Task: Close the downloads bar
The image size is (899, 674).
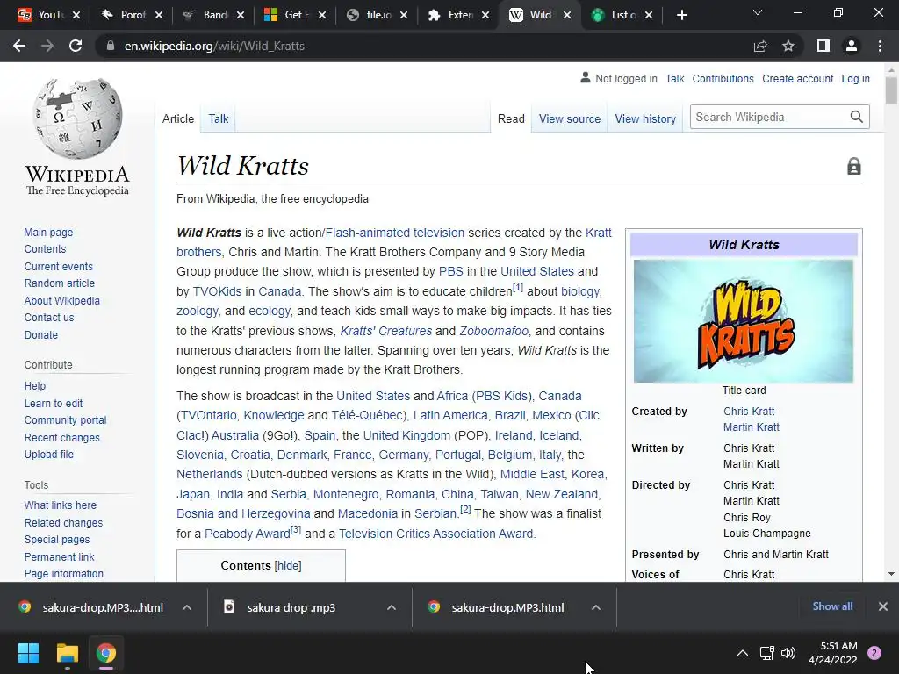Action: click(883, 606)
